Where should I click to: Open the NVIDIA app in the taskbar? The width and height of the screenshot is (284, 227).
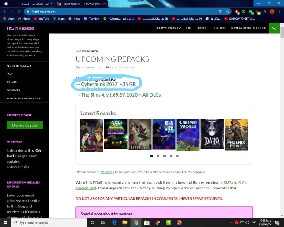pyautogui.click(x=169, y=223)
